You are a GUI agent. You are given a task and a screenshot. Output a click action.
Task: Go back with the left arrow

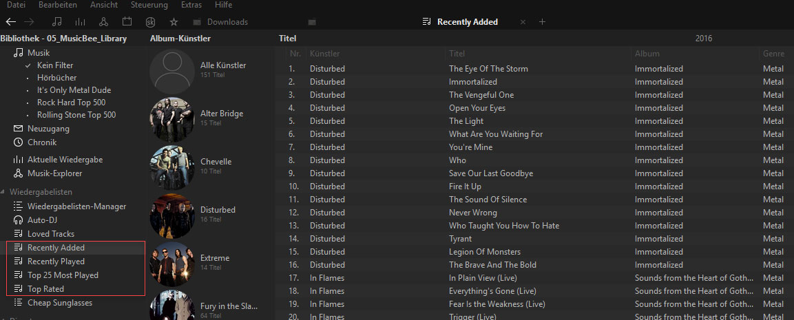[10, 22]
